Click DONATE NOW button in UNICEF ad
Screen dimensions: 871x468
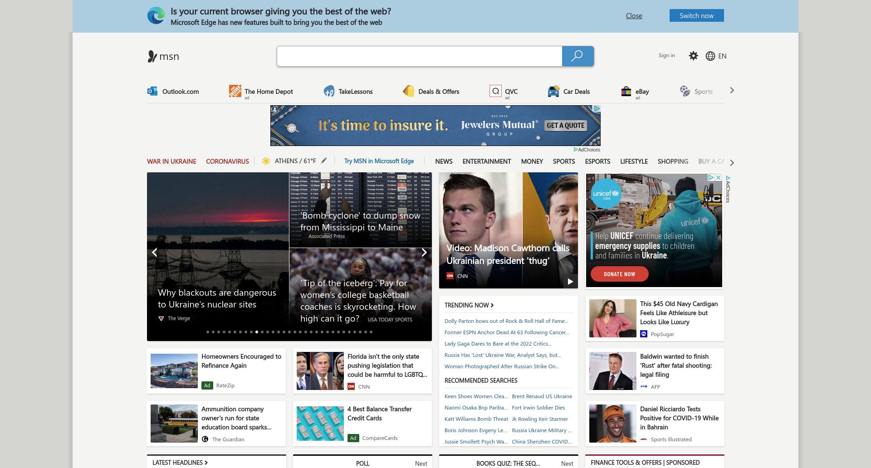(x=619, y=274)
